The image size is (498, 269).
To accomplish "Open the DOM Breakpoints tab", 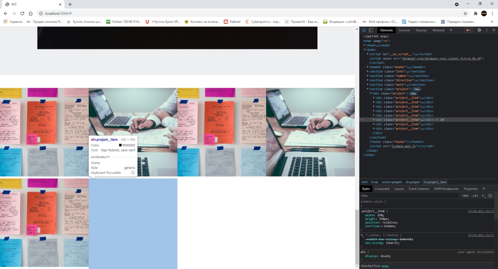I will click(x=446, y=189).
